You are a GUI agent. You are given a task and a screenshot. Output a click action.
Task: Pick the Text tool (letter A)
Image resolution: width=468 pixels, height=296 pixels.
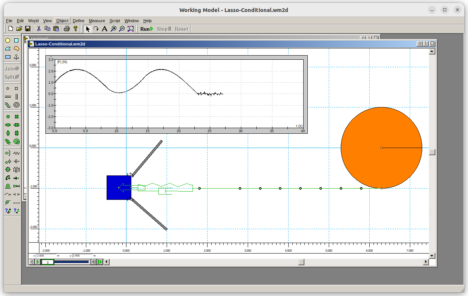click(x=104, y=29)
